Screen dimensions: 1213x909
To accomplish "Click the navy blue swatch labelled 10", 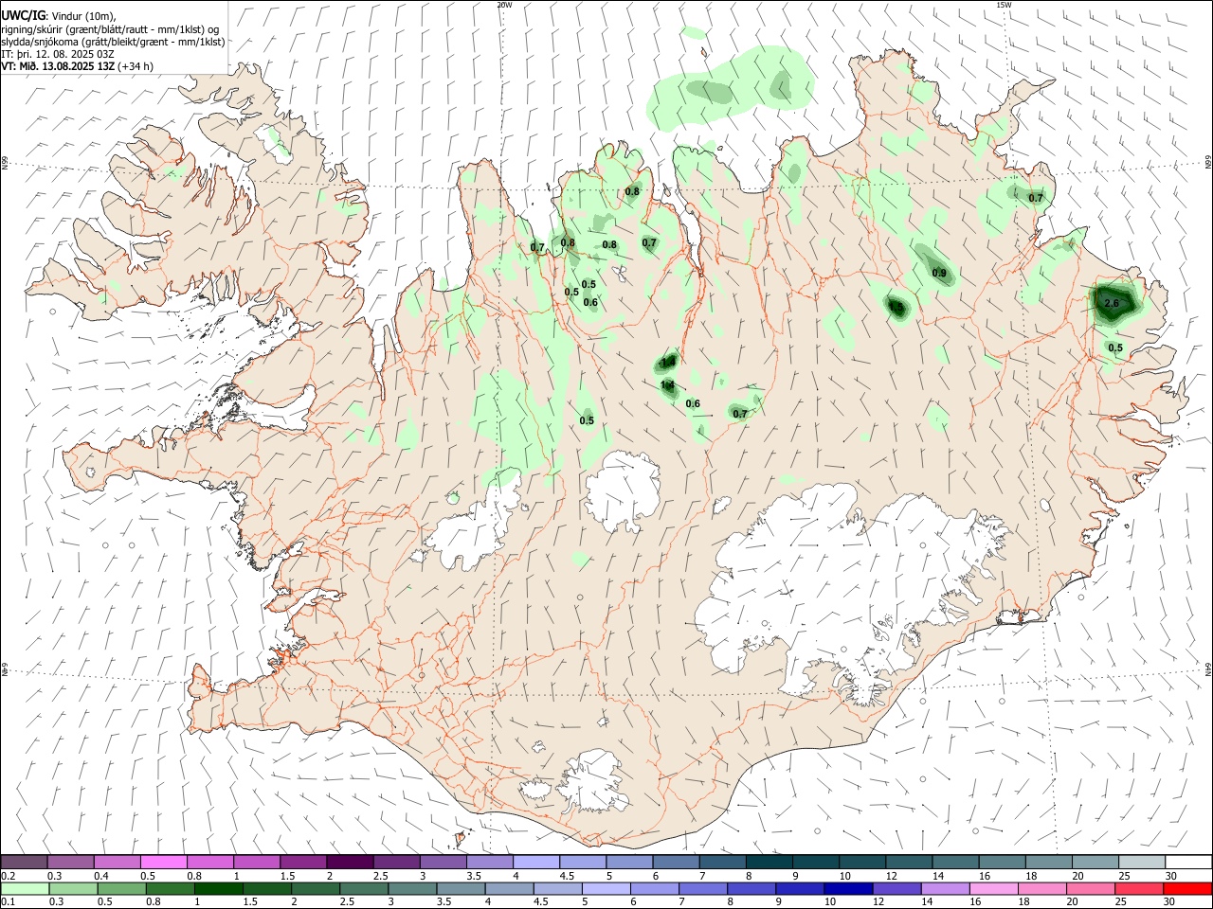I will tap(848, 888).
